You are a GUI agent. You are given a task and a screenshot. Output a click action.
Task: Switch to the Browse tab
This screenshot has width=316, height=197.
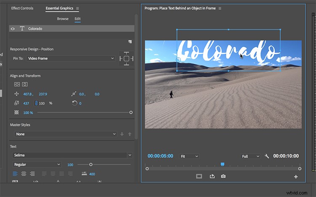tap(63, 18)
